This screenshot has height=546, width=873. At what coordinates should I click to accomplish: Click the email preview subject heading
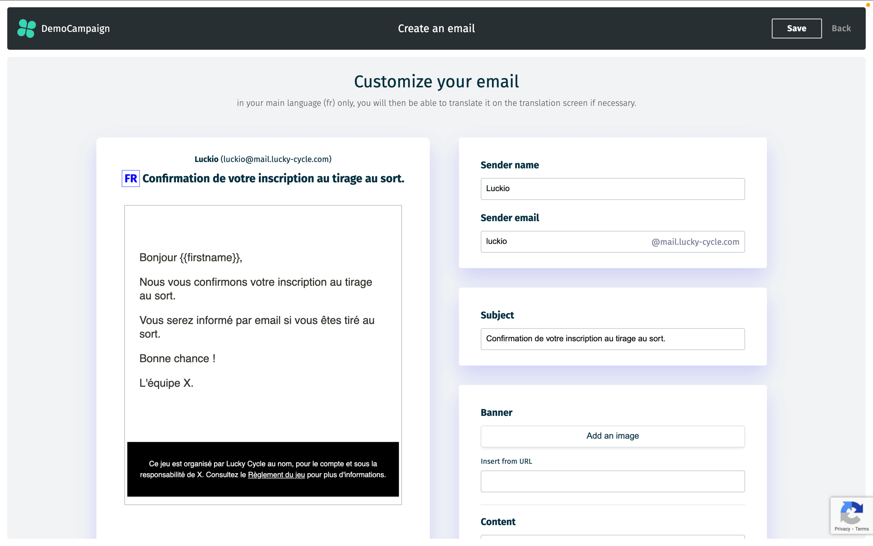(x=273, y=179)
